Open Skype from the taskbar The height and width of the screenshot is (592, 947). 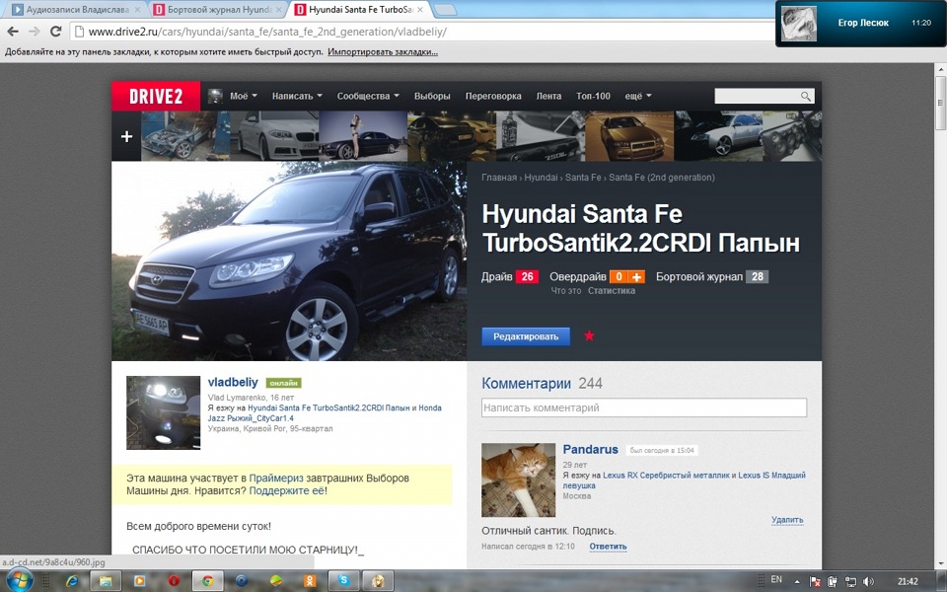(343, 581)
